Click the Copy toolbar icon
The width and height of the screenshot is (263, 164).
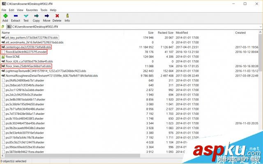coord(36,16)
